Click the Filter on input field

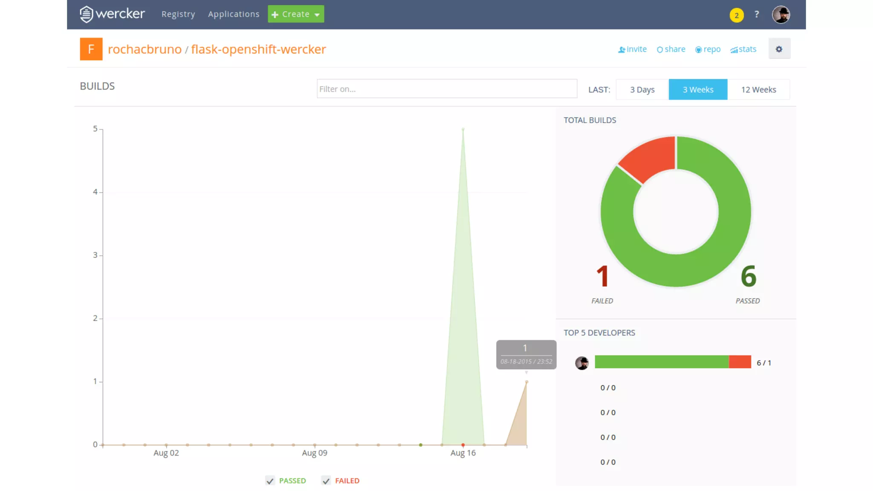click(x=447, y=89)
